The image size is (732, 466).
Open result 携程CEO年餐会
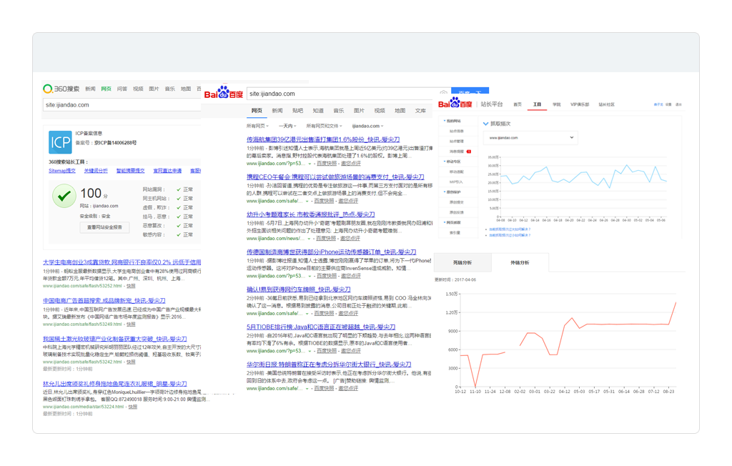coord(335,177)
